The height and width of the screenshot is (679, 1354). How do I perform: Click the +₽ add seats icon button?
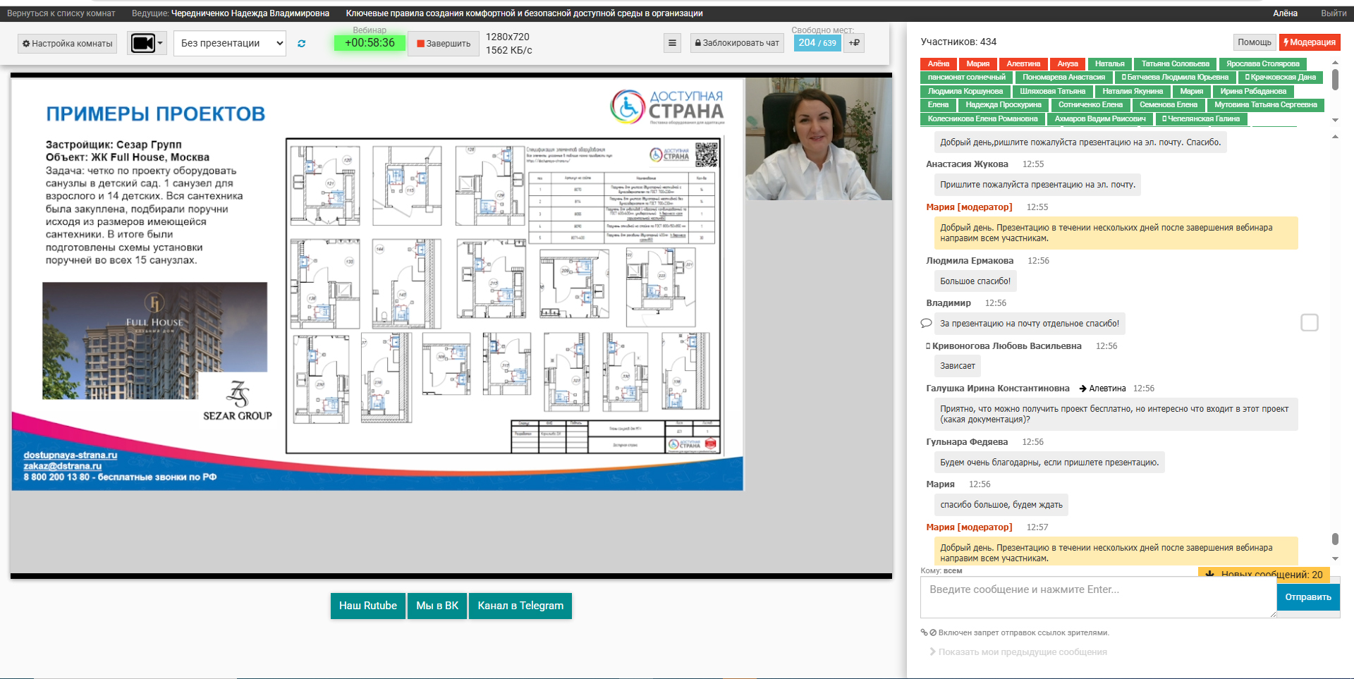point(854,43)
